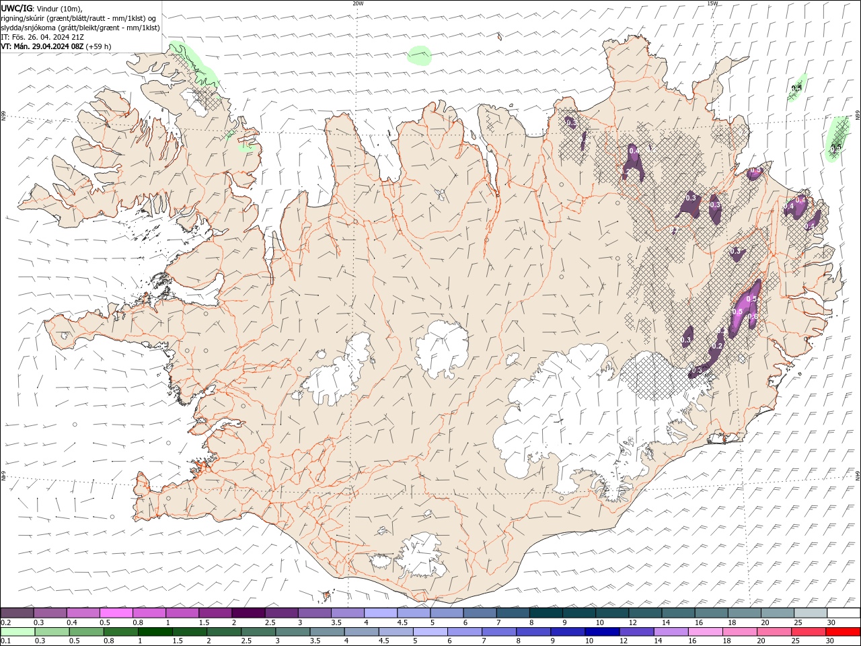The width and height of the screenshot is (861, 646).
Task: Select the 0.3 swatch in lower green legend
Action: (52, 632)
